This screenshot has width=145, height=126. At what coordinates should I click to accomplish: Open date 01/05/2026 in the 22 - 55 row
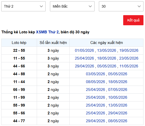point(84,51)
